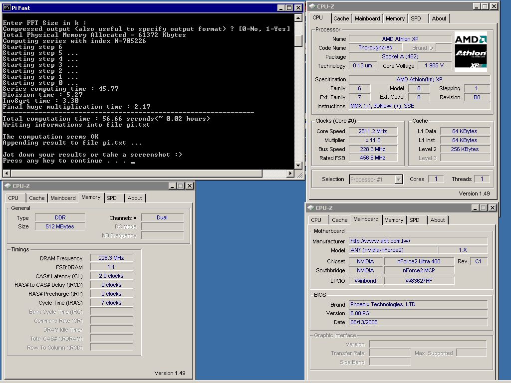
Task: Switch to Mainboard tab in the Memory CPU-Z window
Action: 63,198
